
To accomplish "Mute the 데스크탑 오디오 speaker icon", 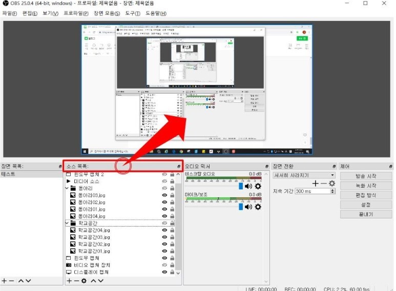I will click(248, 186).
